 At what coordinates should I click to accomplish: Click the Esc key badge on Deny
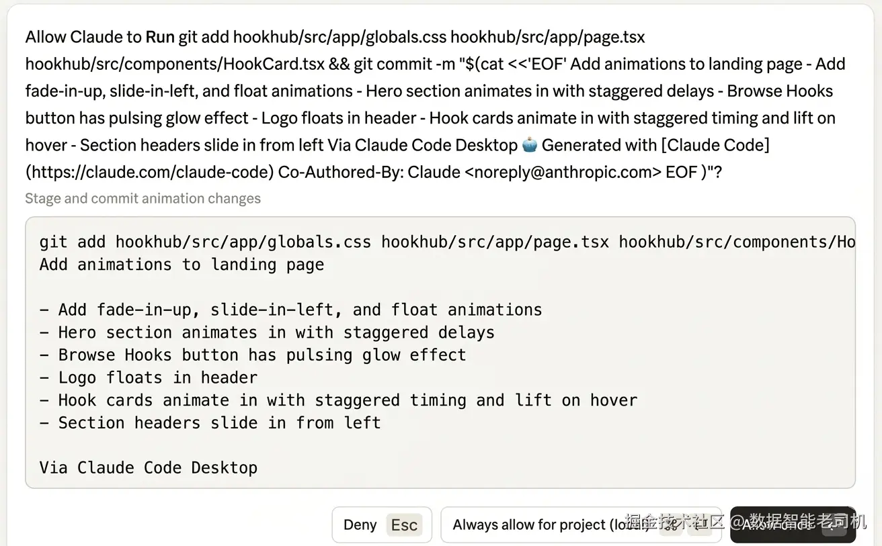tap(405, 525)
